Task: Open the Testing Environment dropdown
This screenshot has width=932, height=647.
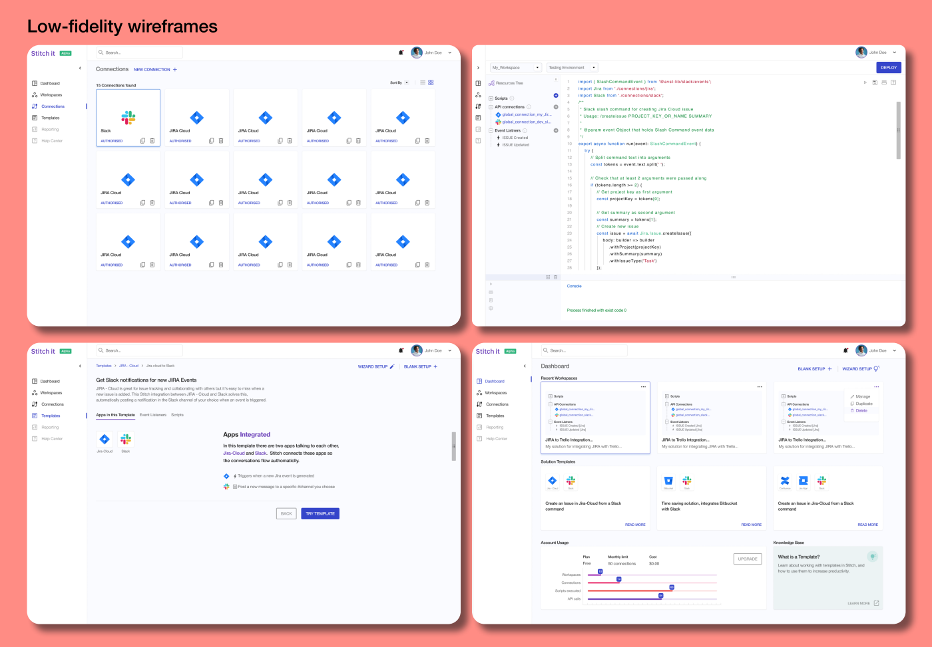Action: click(x=573, y=68)
